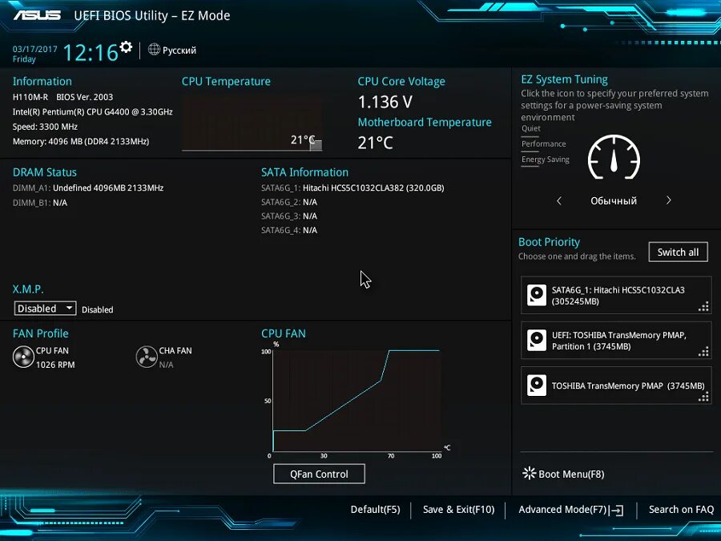This screenshot has width=721, height=541.
Task: Click the SATA6G_1 Hitachi boot priority entry
Action: [616, 295]
